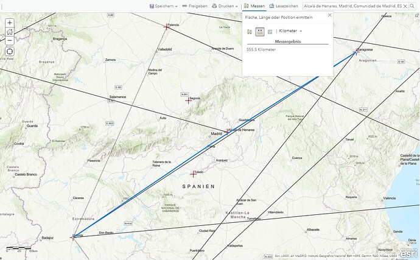This screenshot has height=260, width=420.
Task: Click the Madrid city label
Action: pyautogui.click(x=217, y=133)
